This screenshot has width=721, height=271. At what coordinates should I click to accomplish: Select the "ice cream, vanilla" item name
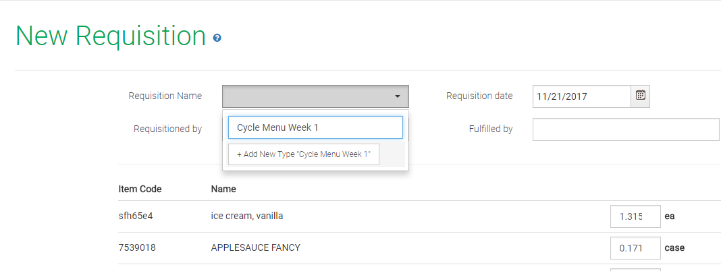247,216
